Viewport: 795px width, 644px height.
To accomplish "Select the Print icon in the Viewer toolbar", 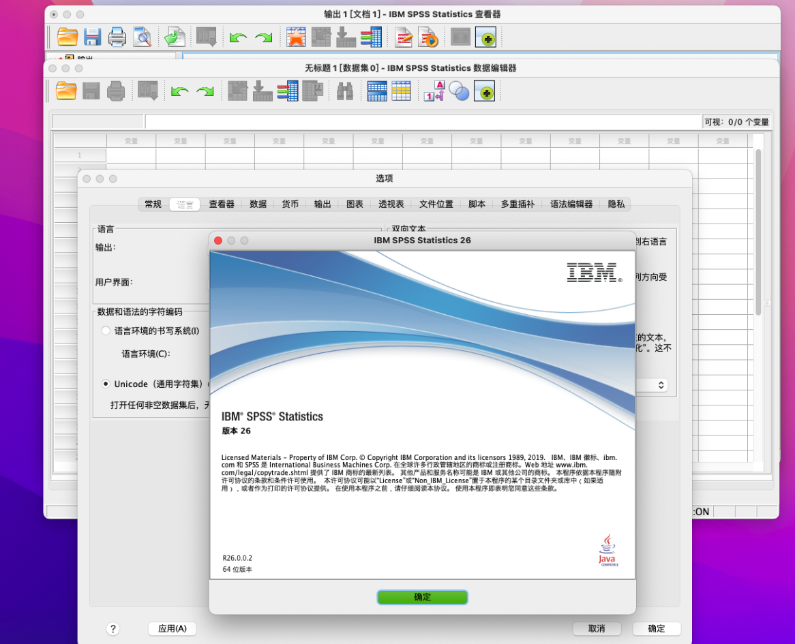I will tap(117, 37).
